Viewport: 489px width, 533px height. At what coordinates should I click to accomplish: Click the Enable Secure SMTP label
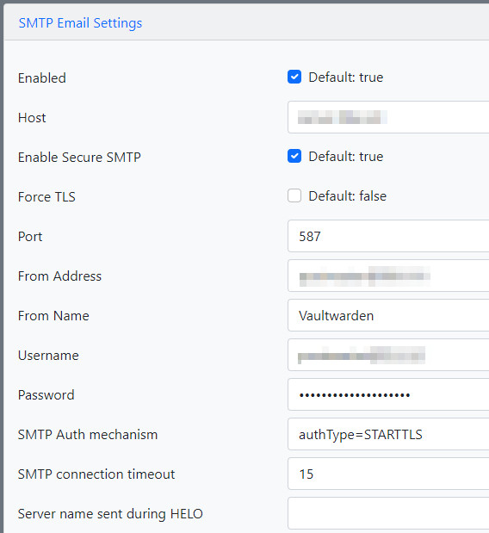point(79,157)
